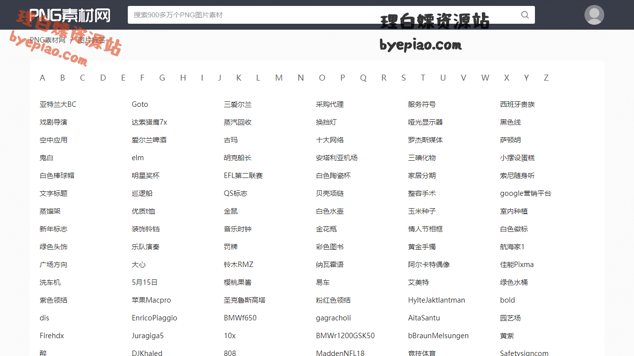Click the 文字标题 tag

pyautogui.click(x=53, y=193)
